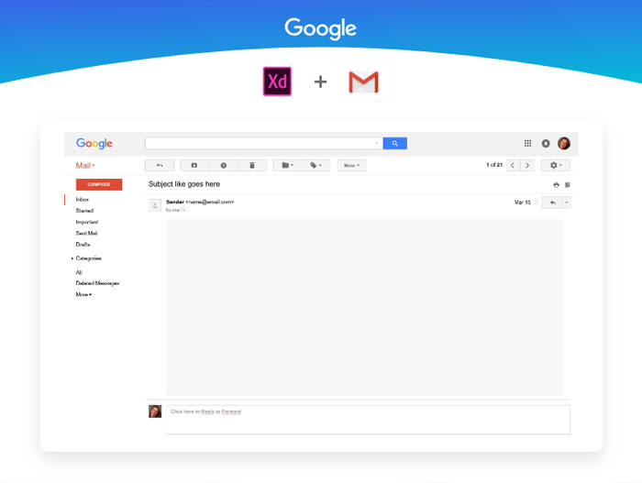Open the Labels tag dropdown
Image resolution: width=642 pixels, height=483 pixels.
[315, 165]
